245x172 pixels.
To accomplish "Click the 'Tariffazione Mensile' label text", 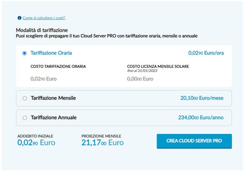I will (x=53, y=98).
